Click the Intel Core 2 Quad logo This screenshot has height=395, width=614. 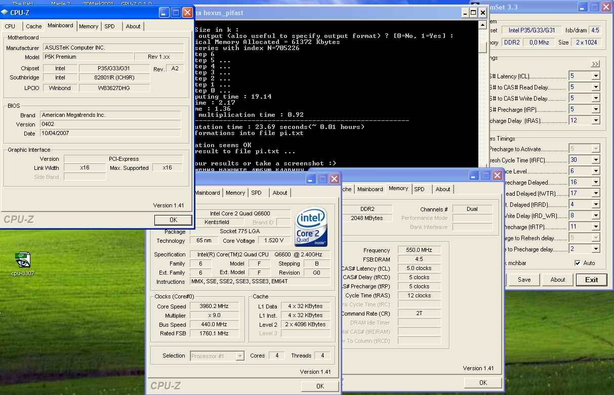click(311, 227)
